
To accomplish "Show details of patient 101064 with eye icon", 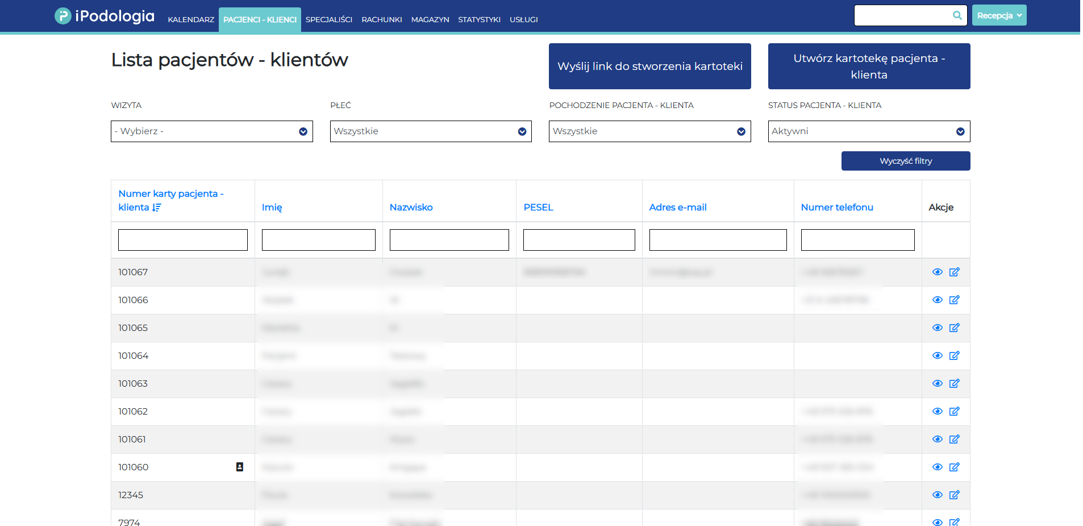I will (x=937, y=355).
